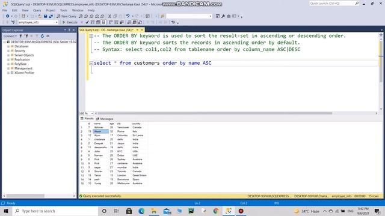Click the Open File folder icon
This screenshot has height=216, width=385.
[40, 16]
